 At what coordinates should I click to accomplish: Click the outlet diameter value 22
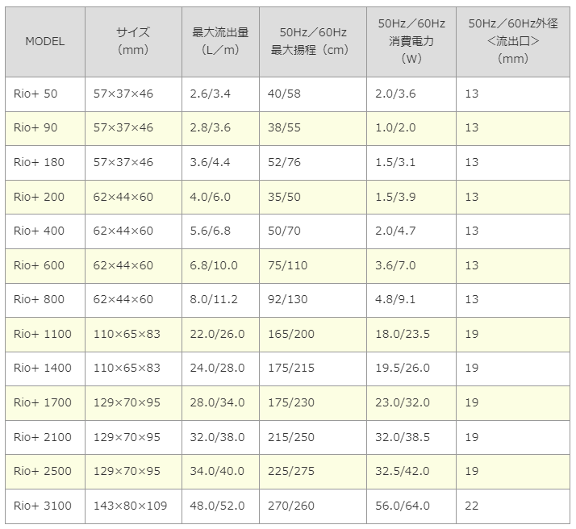point(472,506)
